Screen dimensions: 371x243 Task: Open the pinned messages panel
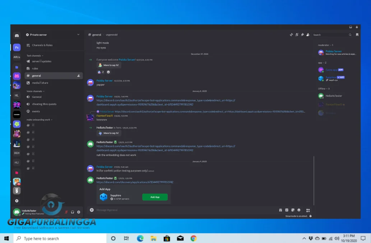(x=302, y=34)
